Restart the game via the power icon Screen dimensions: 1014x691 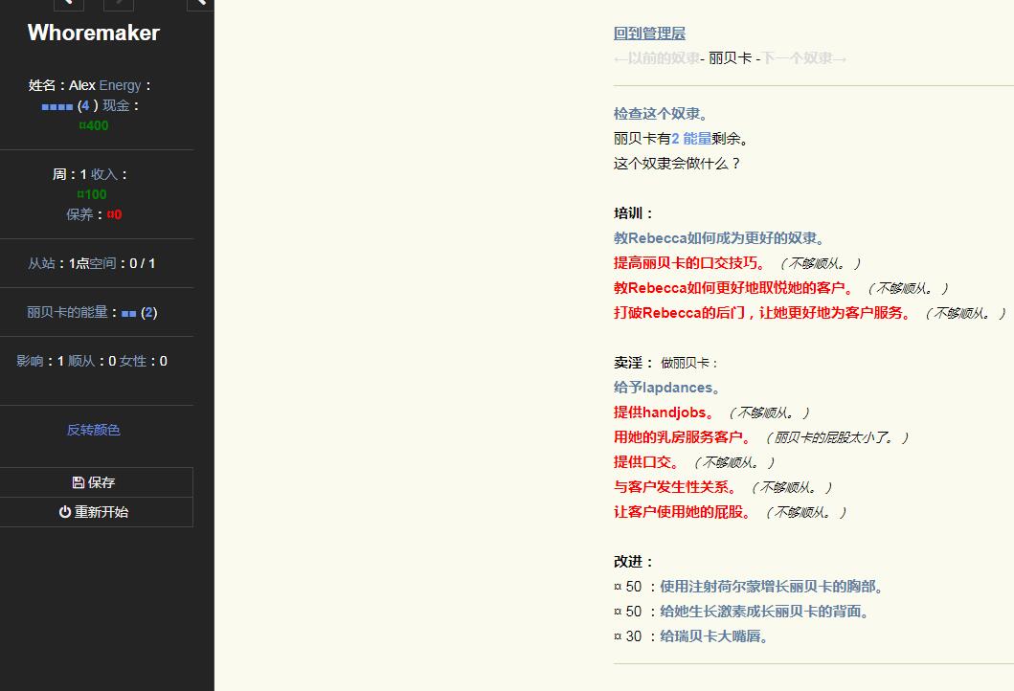pos(97,512)
